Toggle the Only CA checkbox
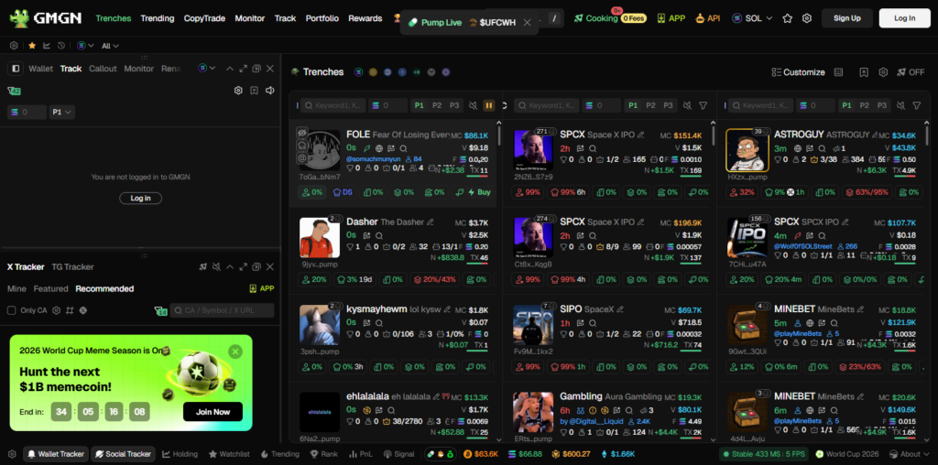The image size is (938, 465). point(11,310)
